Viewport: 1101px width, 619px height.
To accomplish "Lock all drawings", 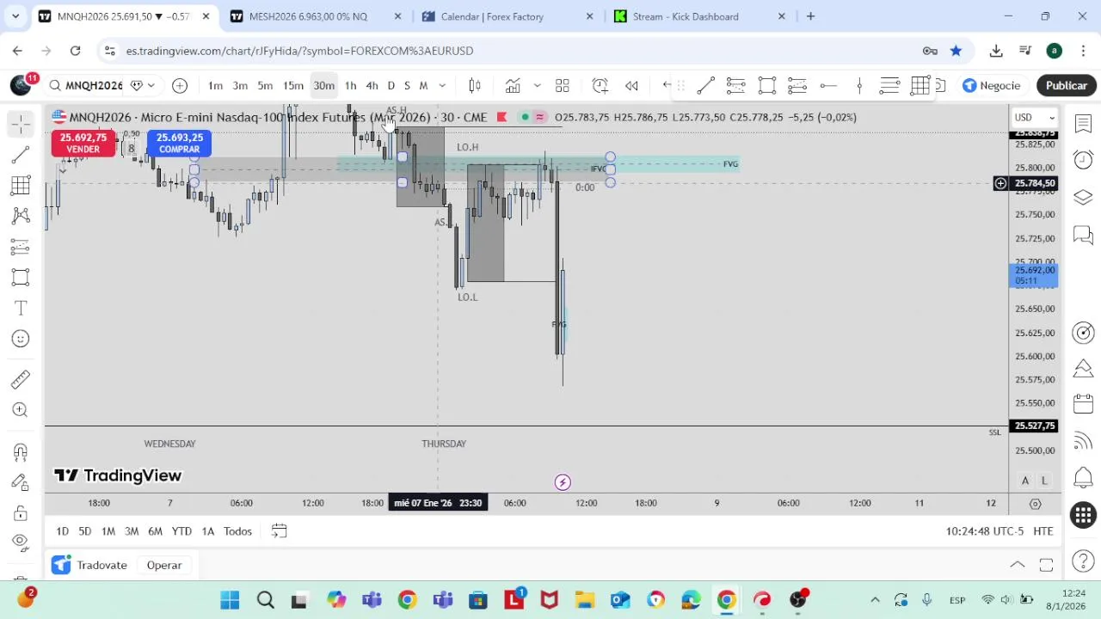I will 21,513.
